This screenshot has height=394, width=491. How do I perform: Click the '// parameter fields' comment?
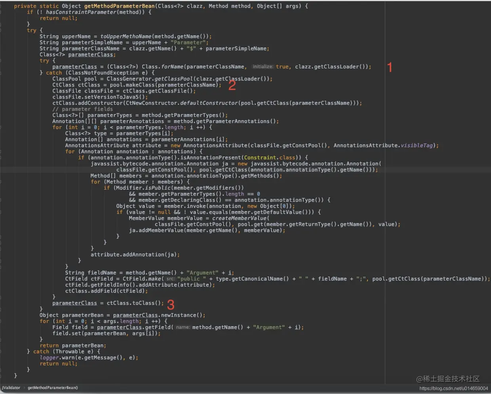82,109
